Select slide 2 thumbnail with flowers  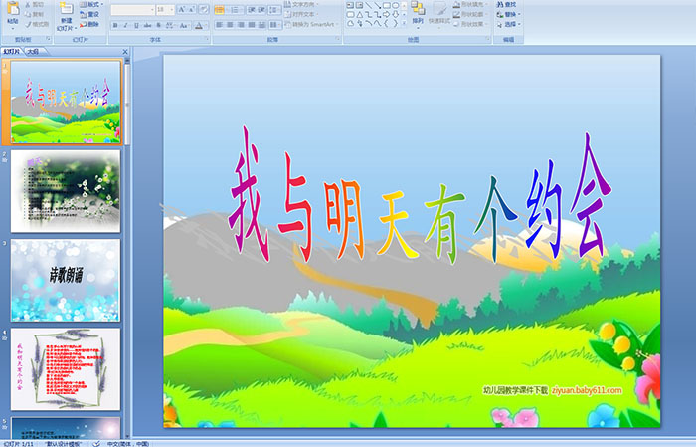point(66,191)
